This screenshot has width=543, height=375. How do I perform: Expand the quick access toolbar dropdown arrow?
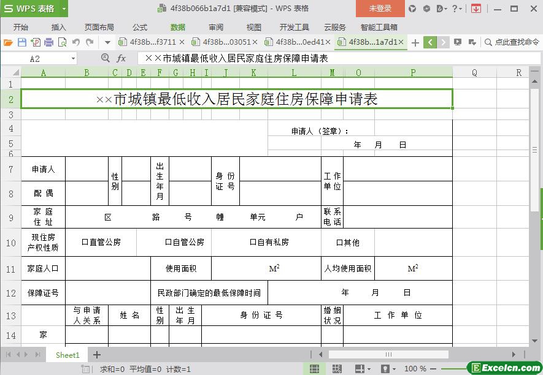tap(107, 42)
